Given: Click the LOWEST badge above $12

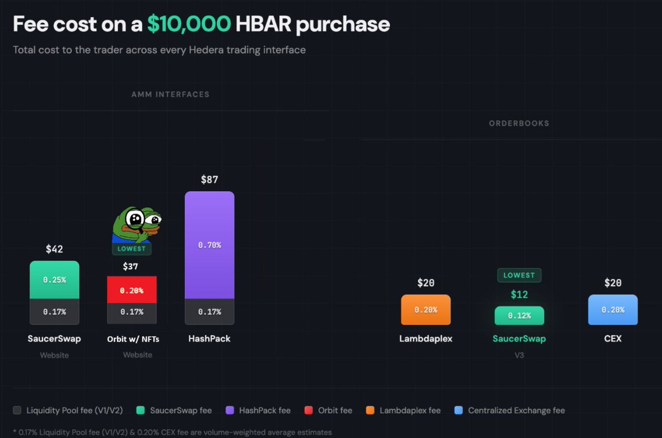Looking at the screenshot, I should (519, 275).
